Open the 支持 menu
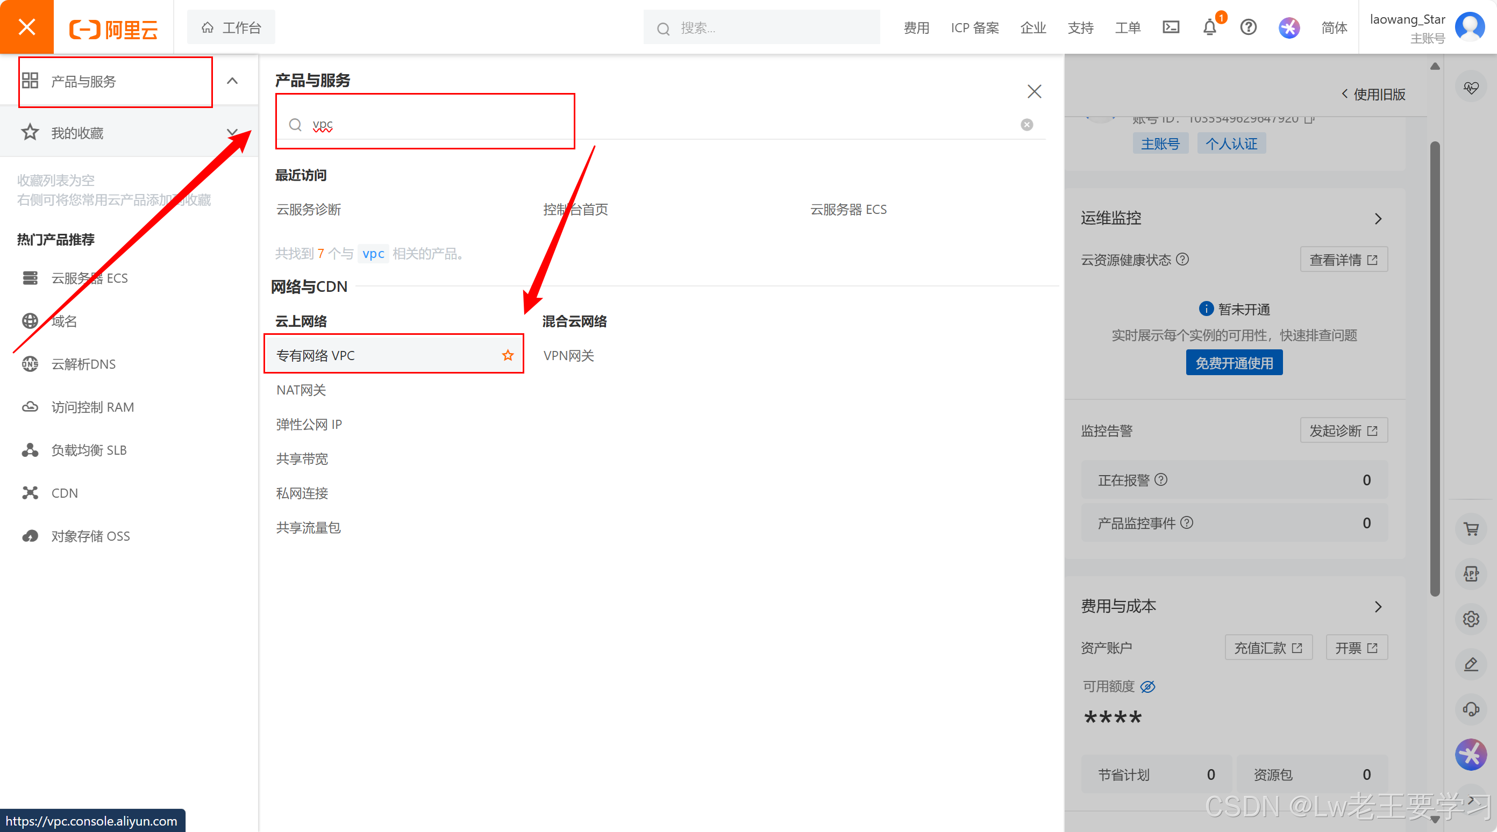 (x=1080, y=27)
